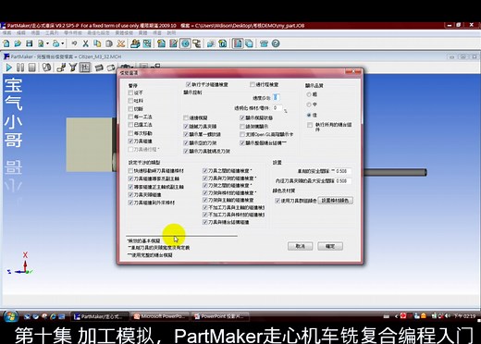
Task: Click the transparency percent input field
Action: (x=277, y=108)
